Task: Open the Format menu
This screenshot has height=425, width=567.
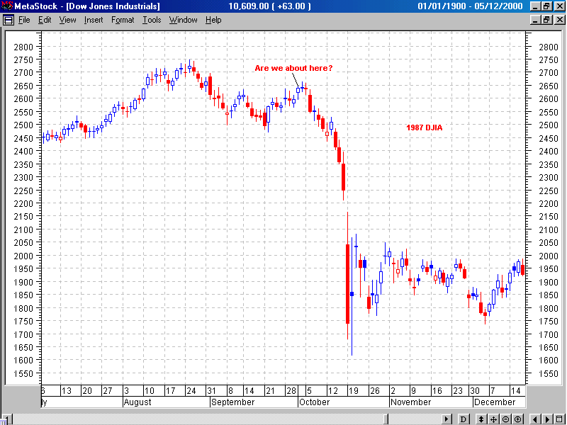Action: pos(123,20)
